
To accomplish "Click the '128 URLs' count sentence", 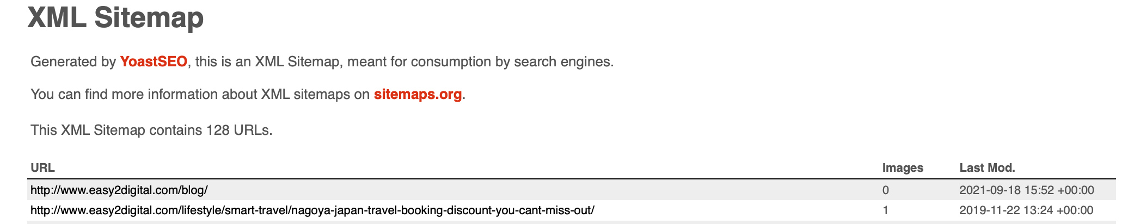I will 151,130.
